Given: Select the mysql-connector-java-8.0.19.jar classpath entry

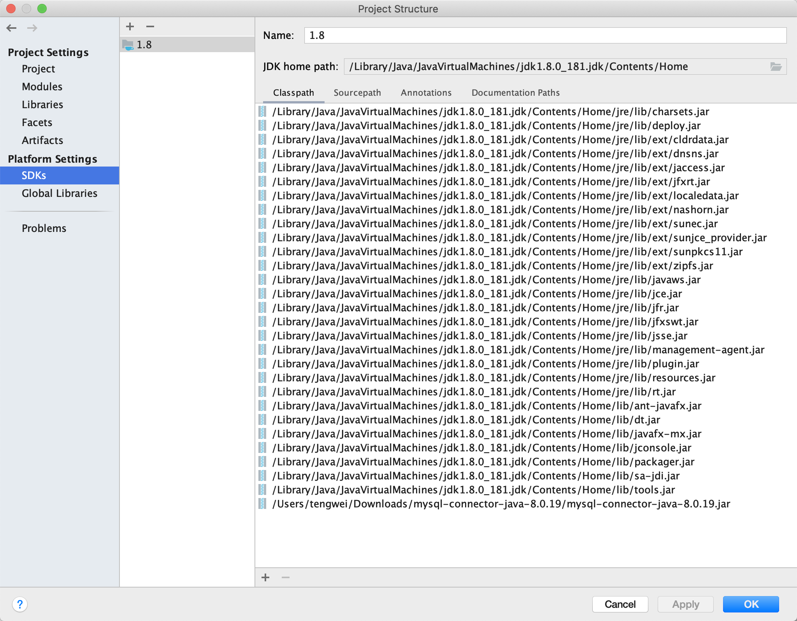Looking at the screenshot, I should coord(501,504).
